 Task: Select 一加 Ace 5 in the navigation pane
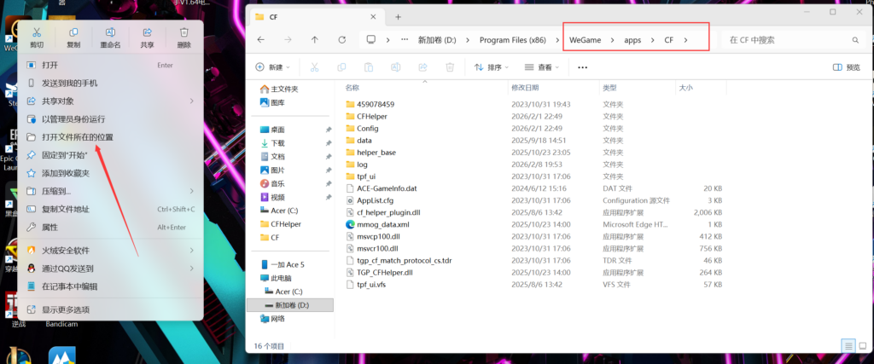[282, 264]
